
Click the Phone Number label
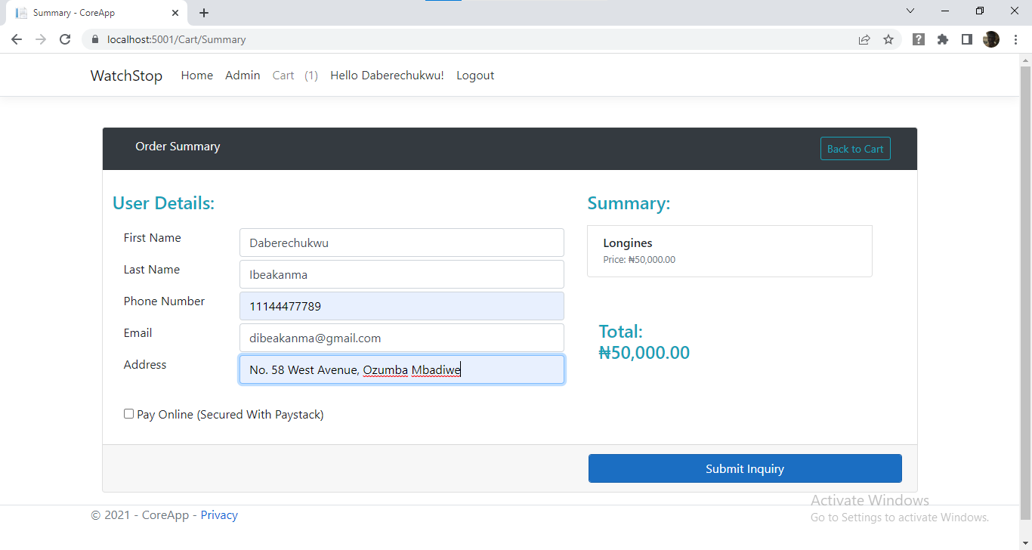point(164,301)
